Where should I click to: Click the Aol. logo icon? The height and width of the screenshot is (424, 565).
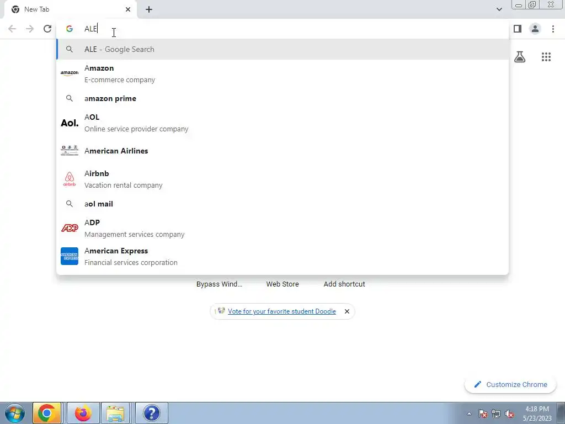[70, 123]
